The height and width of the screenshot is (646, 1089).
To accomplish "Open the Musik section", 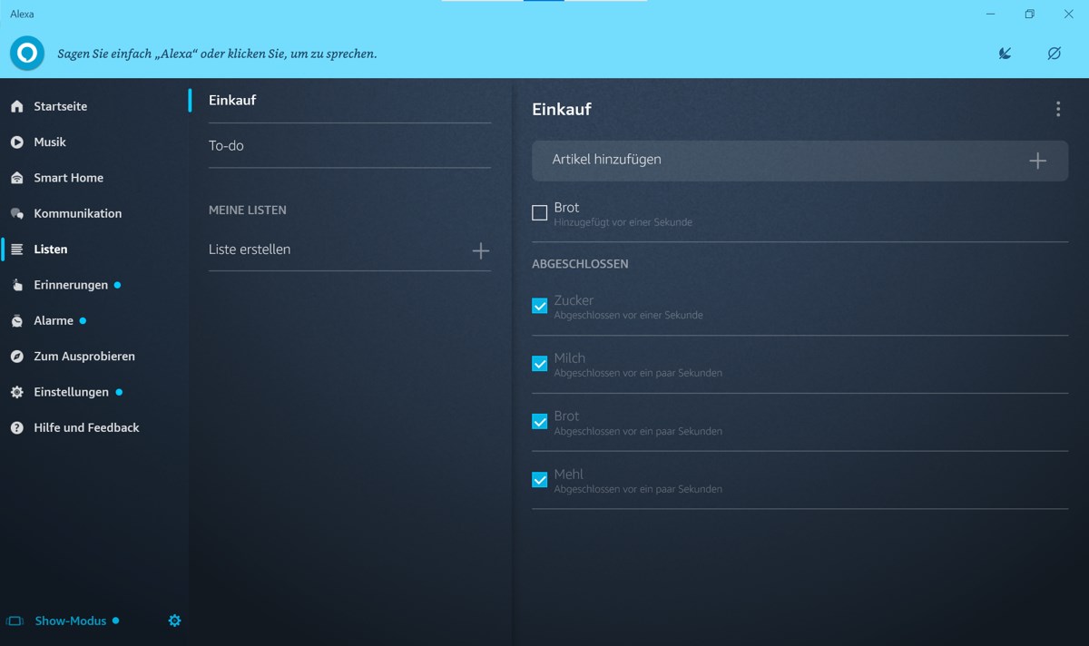I will (50, 142).
